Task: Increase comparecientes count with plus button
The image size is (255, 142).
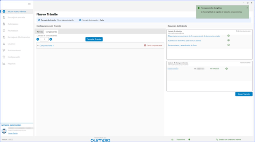Action: coord(51,39)
